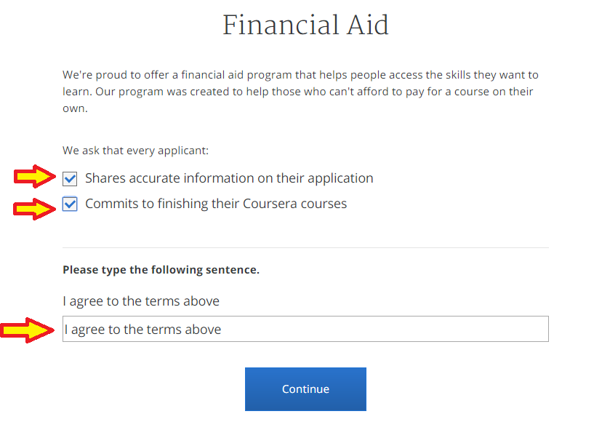Click the blue Continue button
Screen dimensions: 602x422
(305, 389)
